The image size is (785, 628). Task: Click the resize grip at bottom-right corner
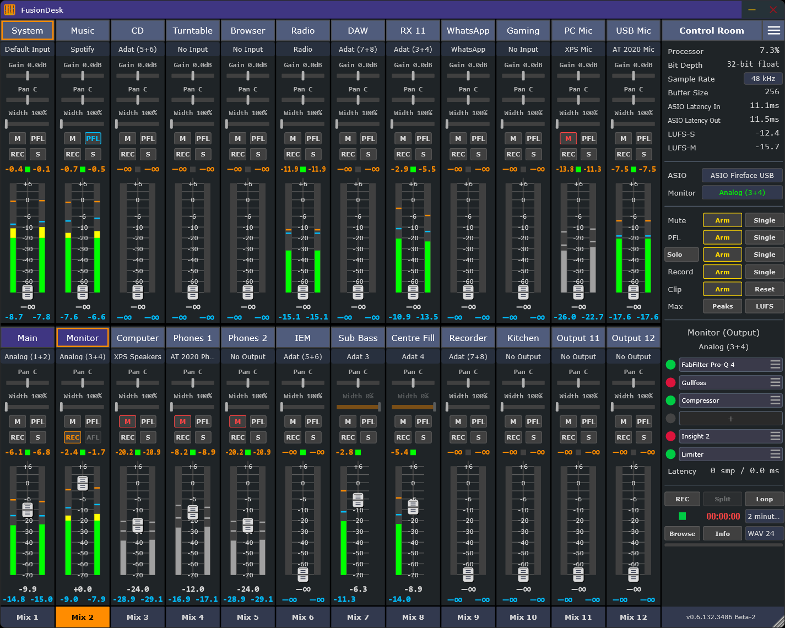pos(778,621)
